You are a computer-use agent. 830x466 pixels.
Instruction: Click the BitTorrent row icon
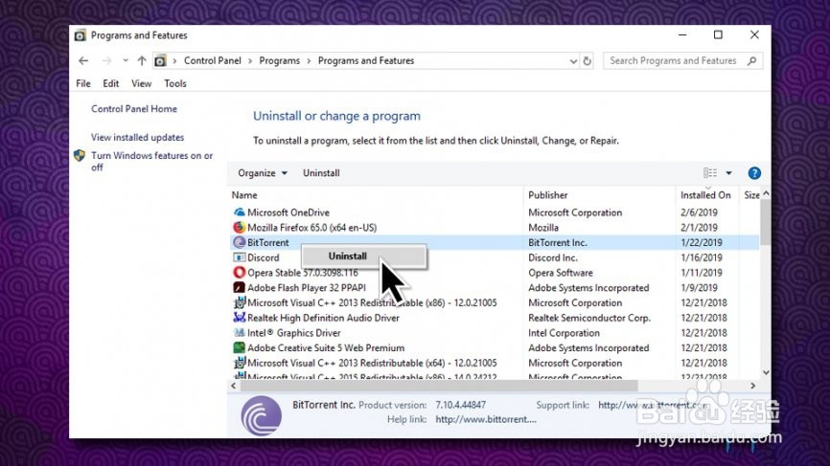pos(240,242)
